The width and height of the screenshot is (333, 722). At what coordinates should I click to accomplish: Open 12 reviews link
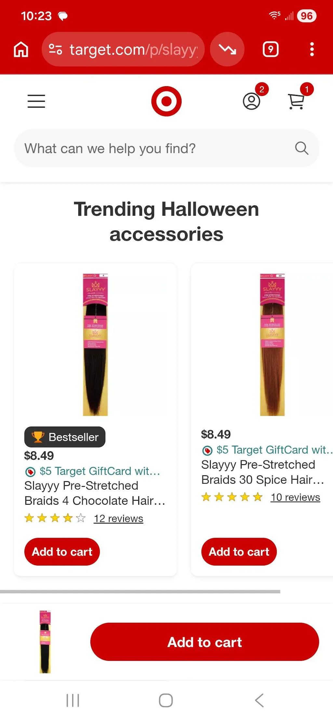pos(118,518)
